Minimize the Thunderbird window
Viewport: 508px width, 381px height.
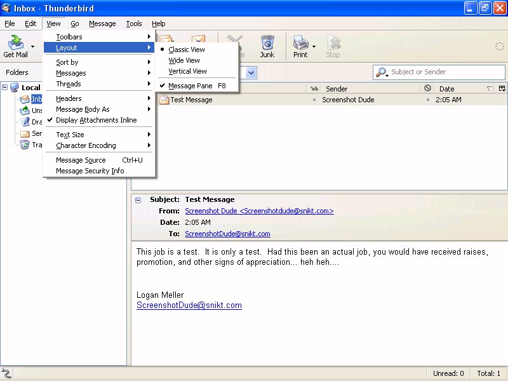click(x=470, y=8)
